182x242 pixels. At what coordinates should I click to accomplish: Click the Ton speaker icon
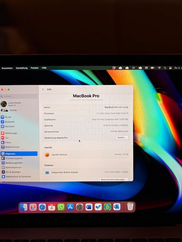[3, 138]
